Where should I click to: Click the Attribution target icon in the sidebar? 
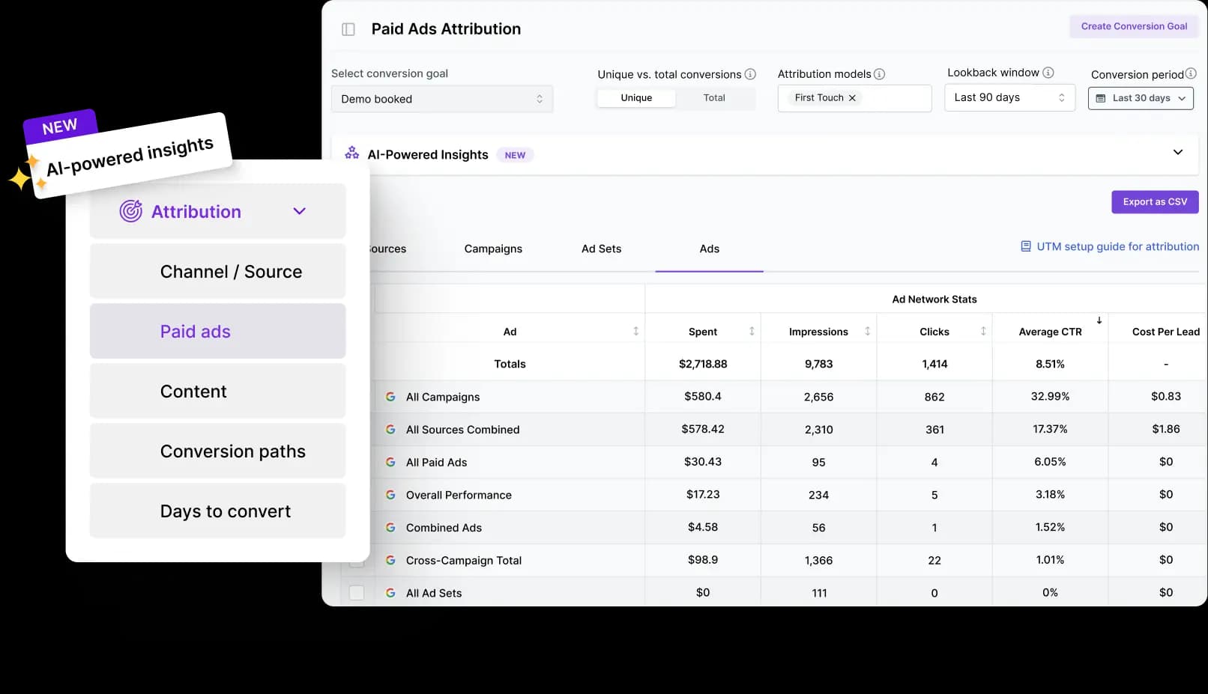(x=130, y=211)
